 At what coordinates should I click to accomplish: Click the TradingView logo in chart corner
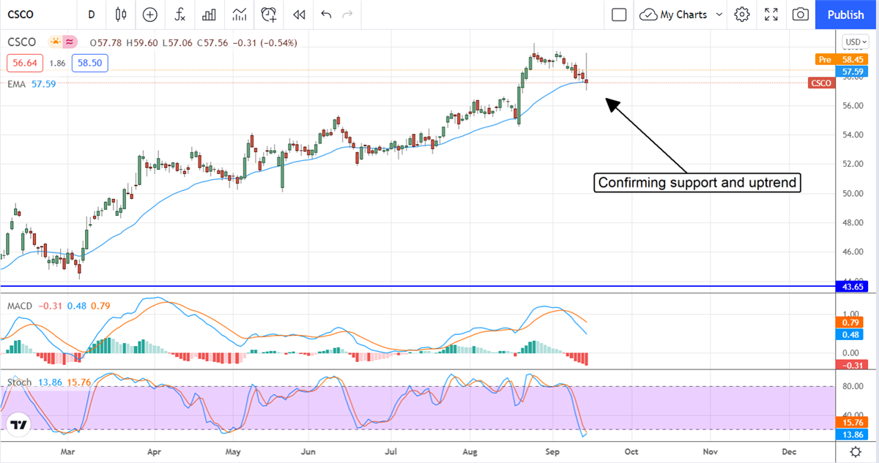pos(19,425)
